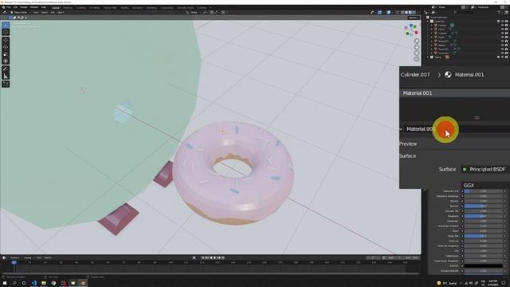
Task: Select the Move tool
Action: tap(6, 40)
